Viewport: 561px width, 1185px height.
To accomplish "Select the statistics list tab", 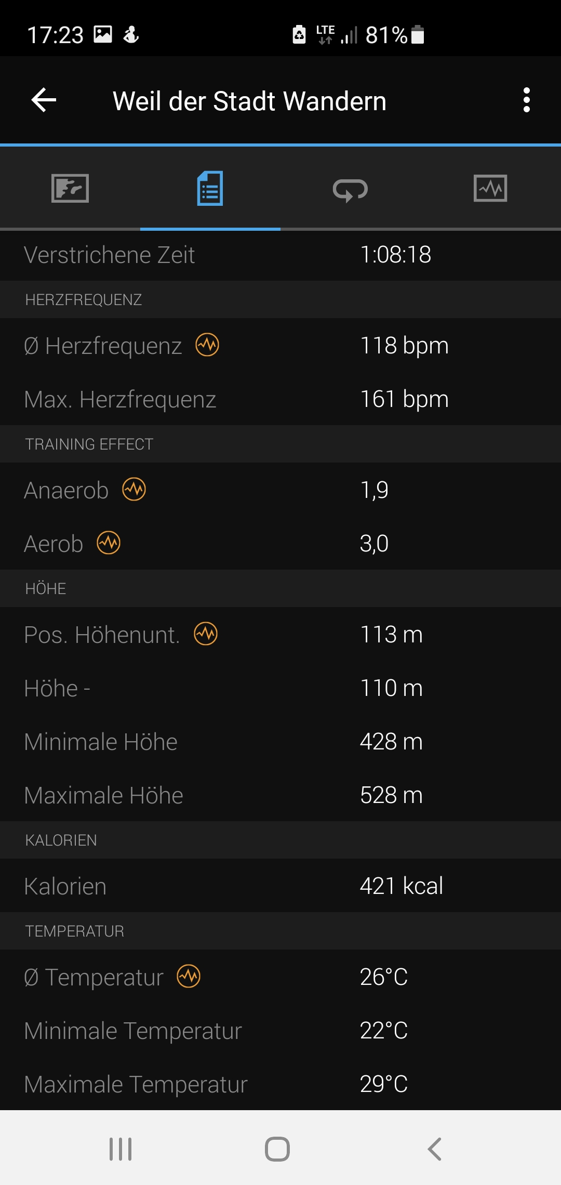I will [210, 188].
